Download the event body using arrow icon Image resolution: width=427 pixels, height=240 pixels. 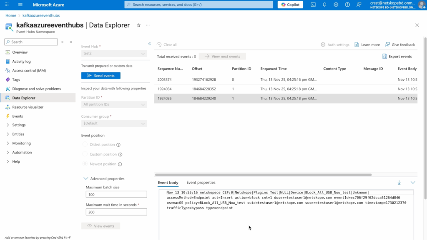coord(399,183)
